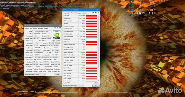Select Sensors tab in front window

pyautogui.click(x=73, y=13)
